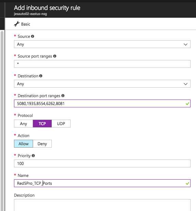Click the Basic mode label
The image size is (196, 211).
click(26, 24)
